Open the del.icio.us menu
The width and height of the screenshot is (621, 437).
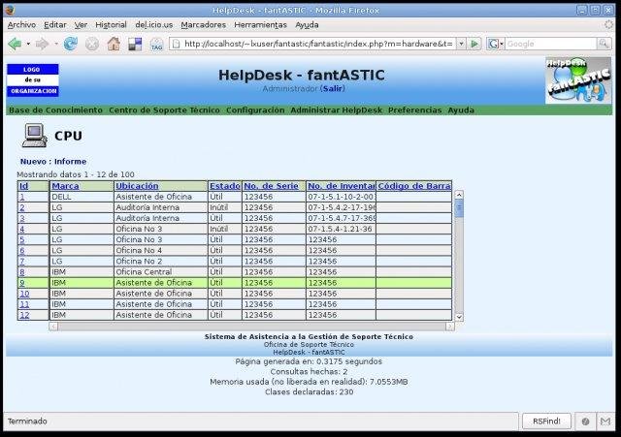pyautogui.click(x=154, y=25)
